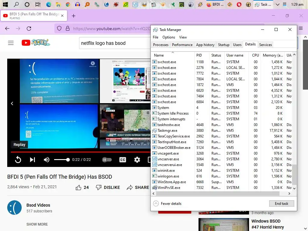308x231 pixels.
Task: Sort processes by Status column header
Action: (x=217, y=55)
